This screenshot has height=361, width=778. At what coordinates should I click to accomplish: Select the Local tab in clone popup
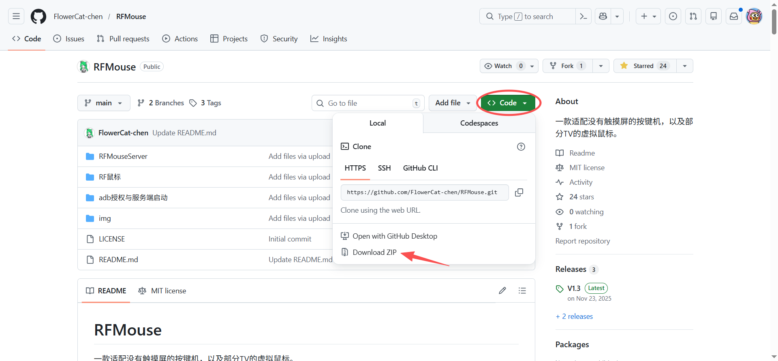378,123
